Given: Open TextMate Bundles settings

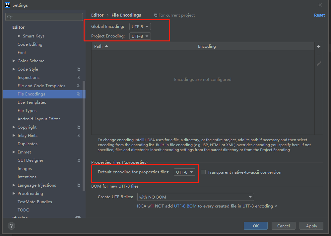Looking at the screenshot, I should click(x=35, y=202).
